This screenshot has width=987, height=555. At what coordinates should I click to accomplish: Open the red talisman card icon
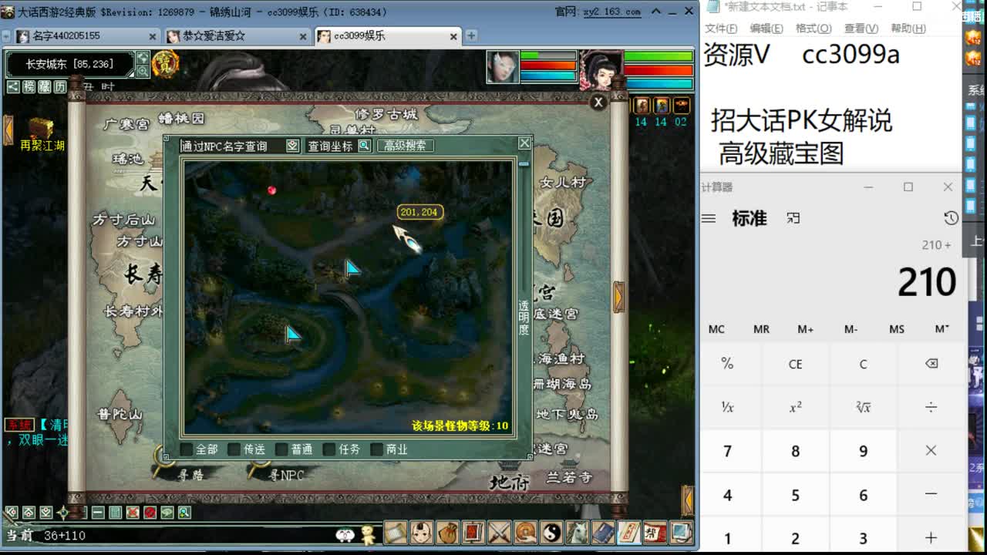629,533
